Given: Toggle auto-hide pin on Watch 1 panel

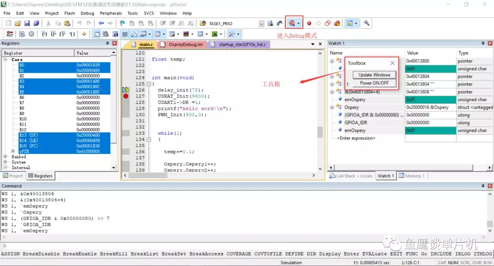Looking at the screenshot, I should (483, 43).
